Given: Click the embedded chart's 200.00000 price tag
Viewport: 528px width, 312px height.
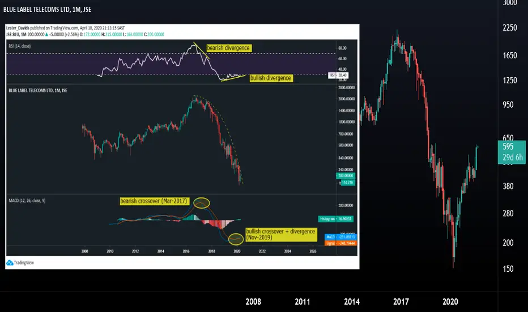Looking at the screenshot, I should pos(346,175).
